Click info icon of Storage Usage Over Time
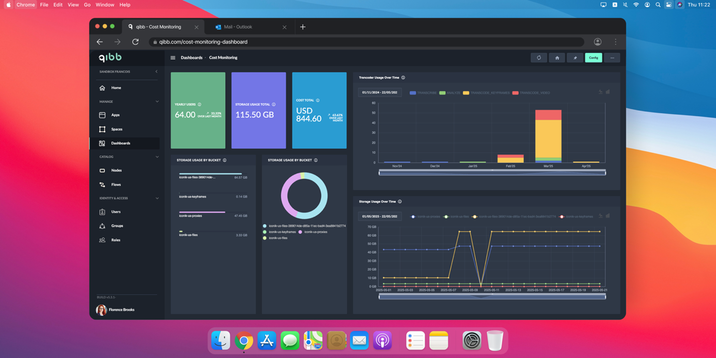This screenshot has width=716, height=358. 400,202
